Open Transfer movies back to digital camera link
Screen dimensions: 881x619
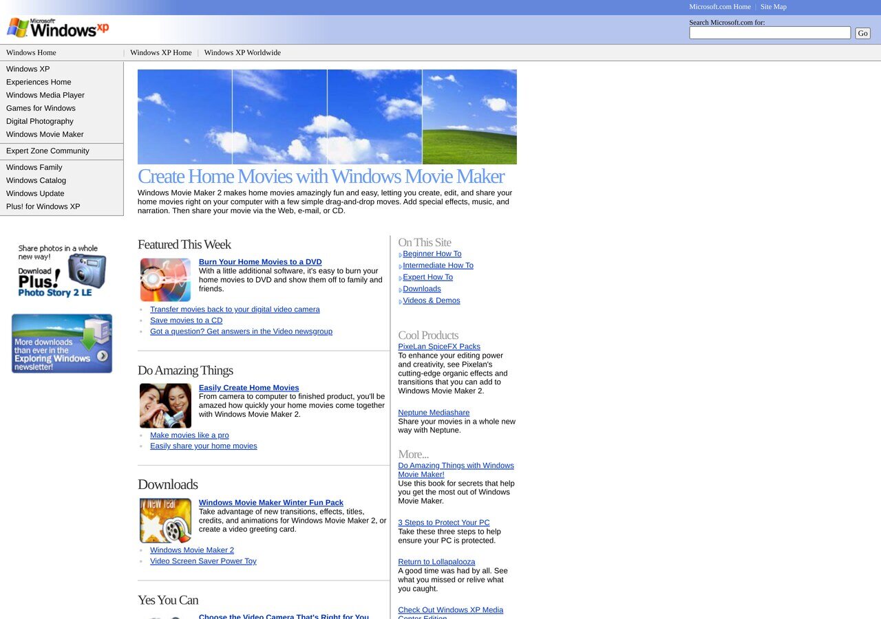click(x=235, y=309)
